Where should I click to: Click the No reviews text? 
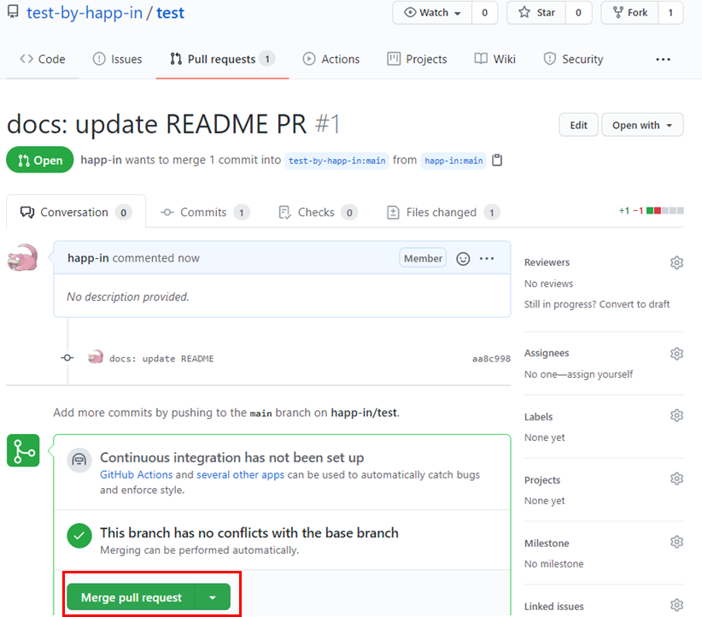point(548,284)
